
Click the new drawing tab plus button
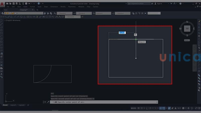coord(37,10)
